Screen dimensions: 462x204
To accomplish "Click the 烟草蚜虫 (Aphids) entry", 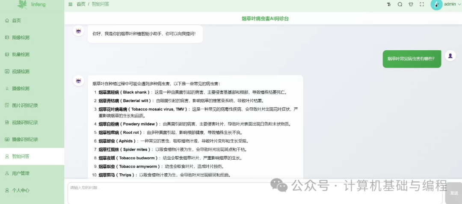I will pyautogui.click(x=174, y=141).
